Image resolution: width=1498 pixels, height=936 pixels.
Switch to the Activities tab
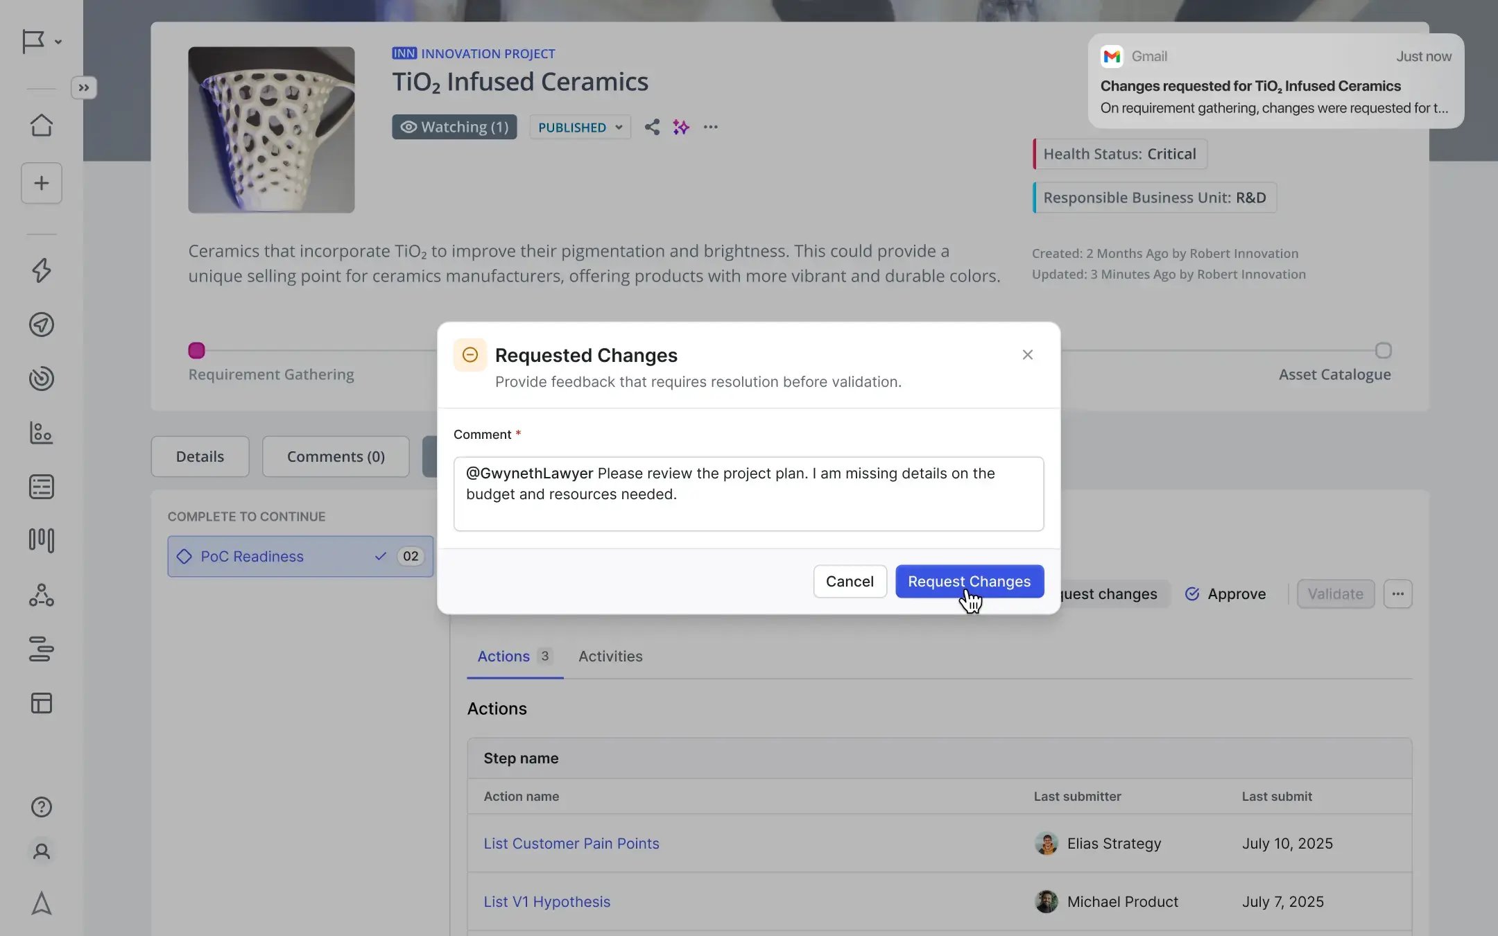coord(610,656)
